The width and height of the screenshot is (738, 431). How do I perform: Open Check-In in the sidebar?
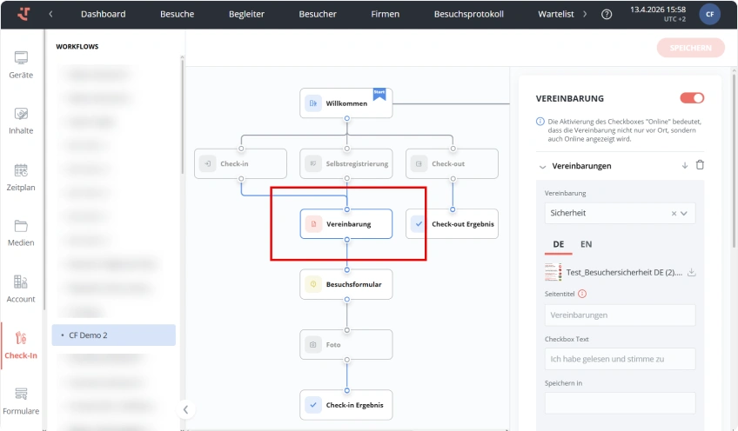click(21, 346)
